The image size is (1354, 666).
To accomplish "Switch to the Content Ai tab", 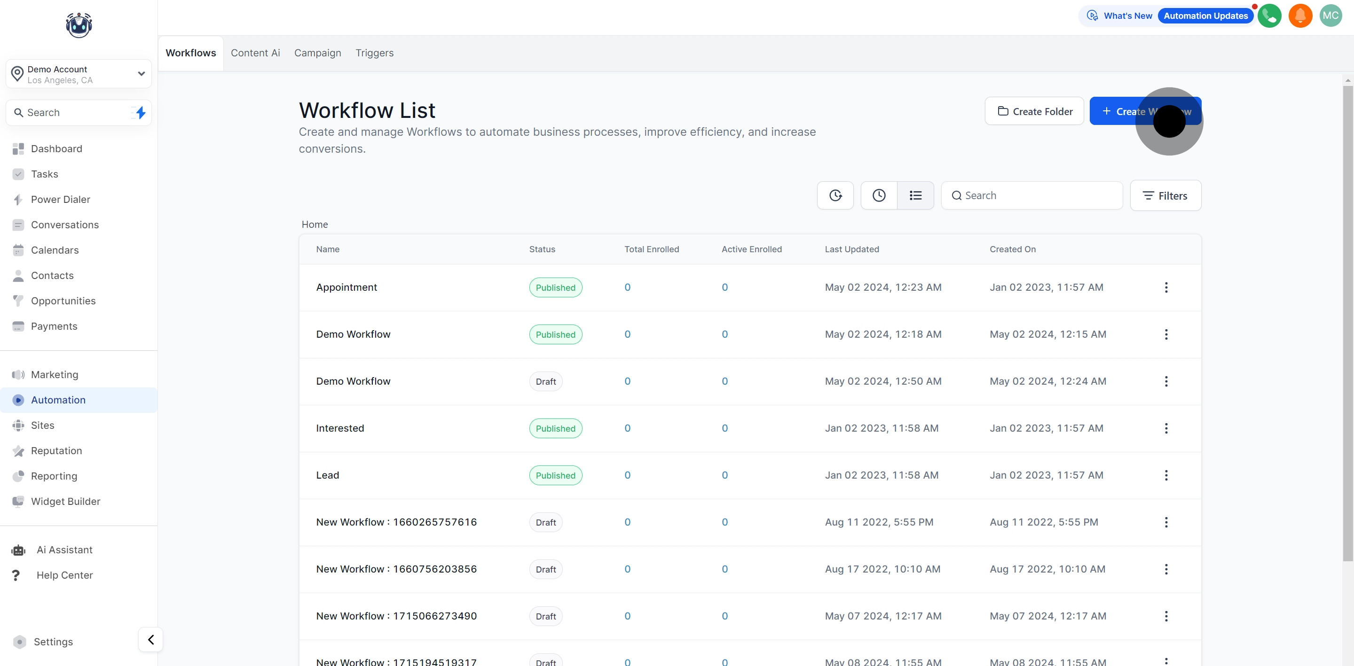I will click(x=255, y=53).
